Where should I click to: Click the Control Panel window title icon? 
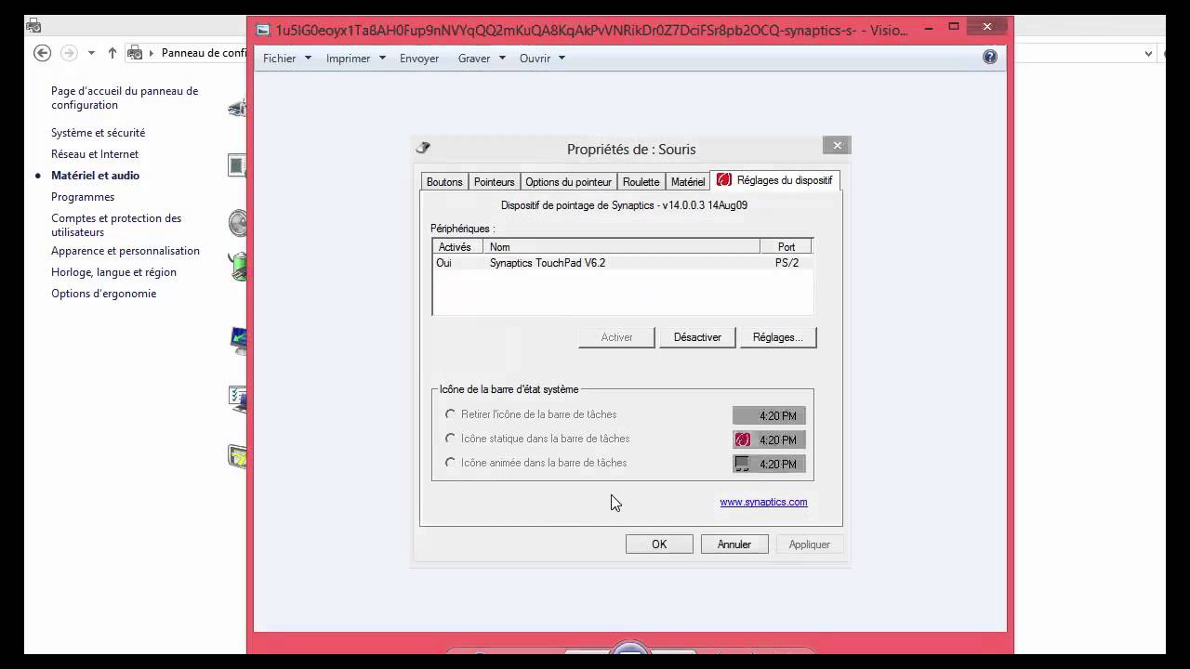click(33, 25)
